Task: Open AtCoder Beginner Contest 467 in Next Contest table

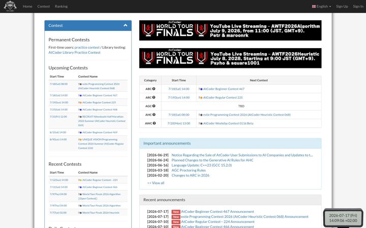Action: pyautogui.click(x=224, y=89)
